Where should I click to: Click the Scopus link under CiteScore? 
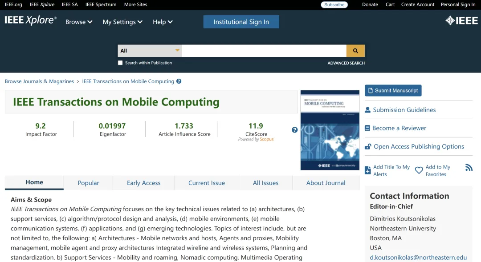[x=267, y=139]
